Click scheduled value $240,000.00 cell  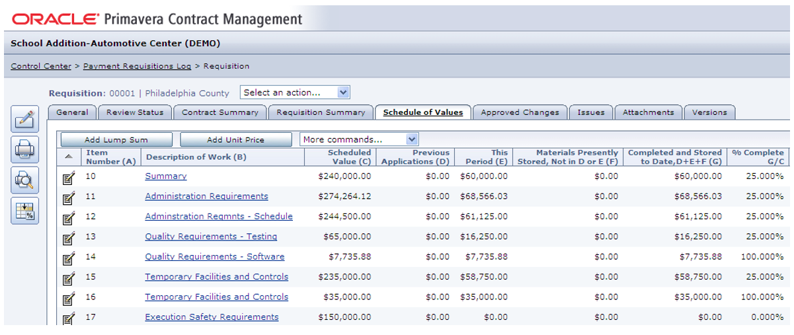tap(344, 176)
